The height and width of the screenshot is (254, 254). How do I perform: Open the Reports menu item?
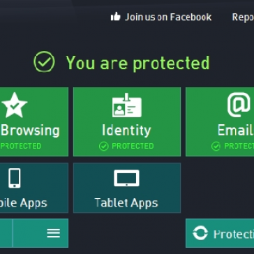pos(243,17)
